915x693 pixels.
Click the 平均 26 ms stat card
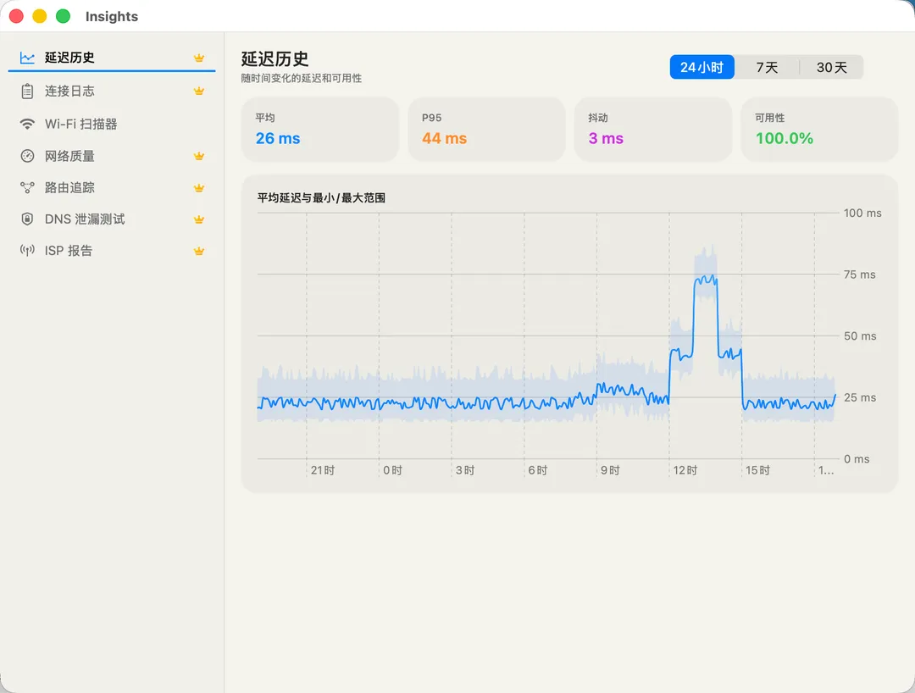tap(319, 130)
